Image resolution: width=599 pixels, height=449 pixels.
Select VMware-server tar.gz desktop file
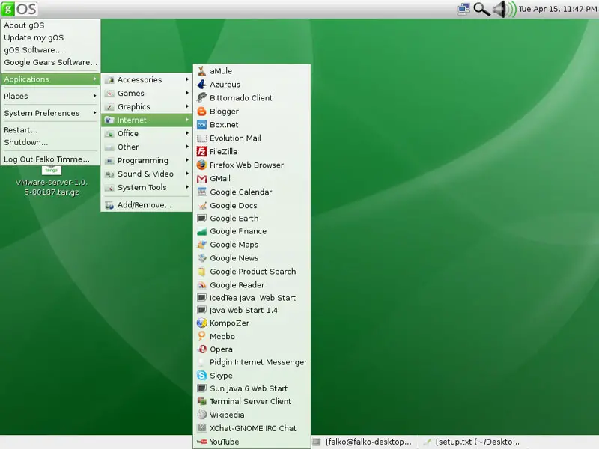point(52,182)
